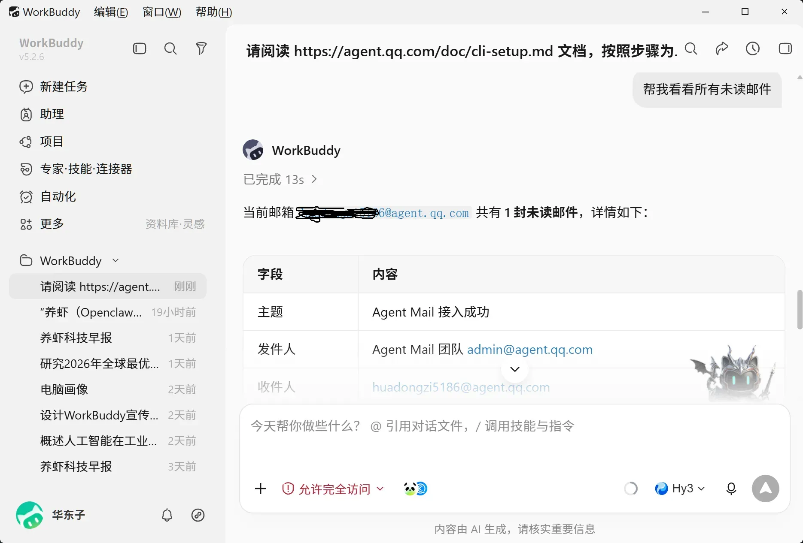Toggle the sidebar panel icon
803x543 pixels.
(140, 48)
